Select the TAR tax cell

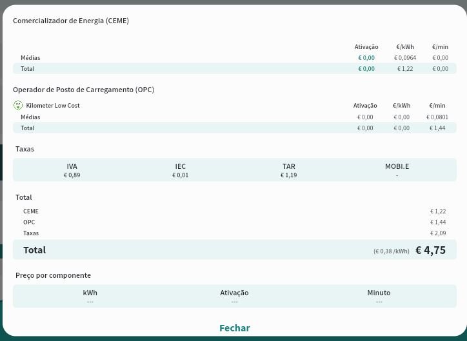point(288,170)
